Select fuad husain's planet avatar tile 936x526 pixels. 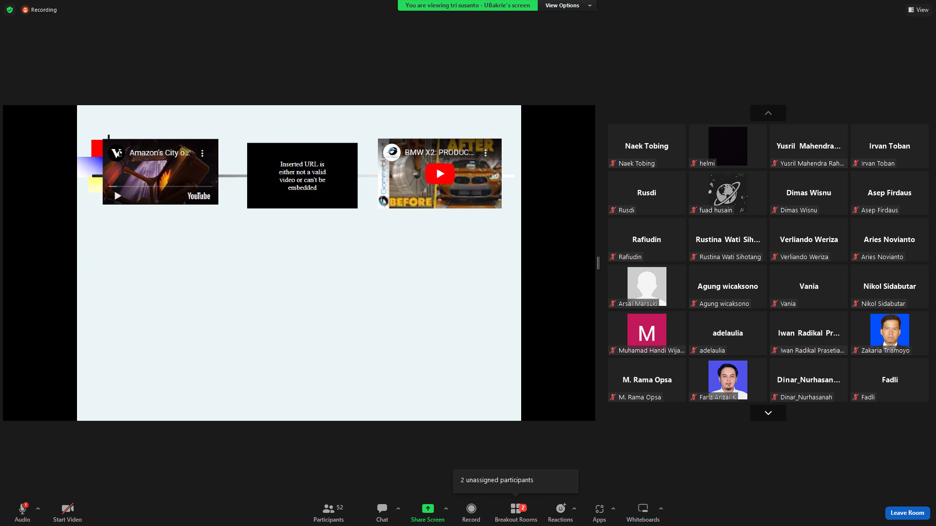point(728,193)
